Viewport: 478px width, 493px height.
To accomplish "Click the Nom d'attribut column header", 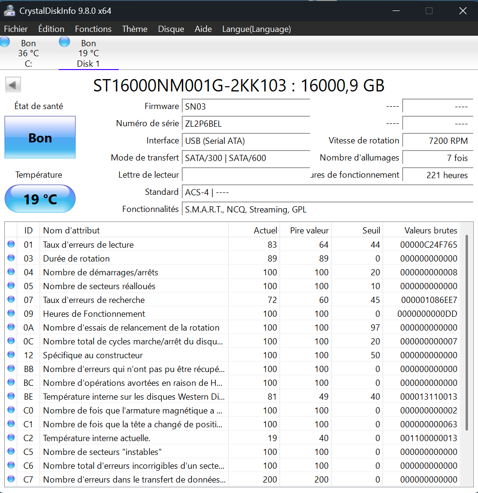I will [x=134, y=230].
